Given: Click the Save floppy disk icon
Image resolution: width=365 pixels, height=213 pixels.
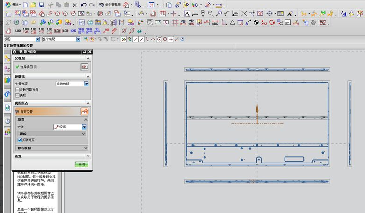Looking at the screenshot, I should pos(41,5).
